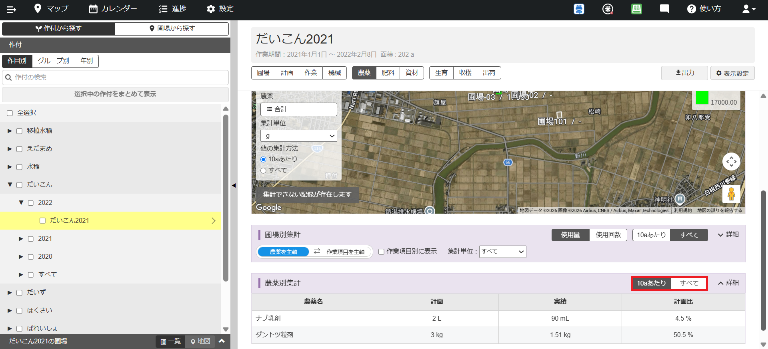Open the だいこん2021 row chevron
This screenshot has width=768, height=349.
click(213, 221)
